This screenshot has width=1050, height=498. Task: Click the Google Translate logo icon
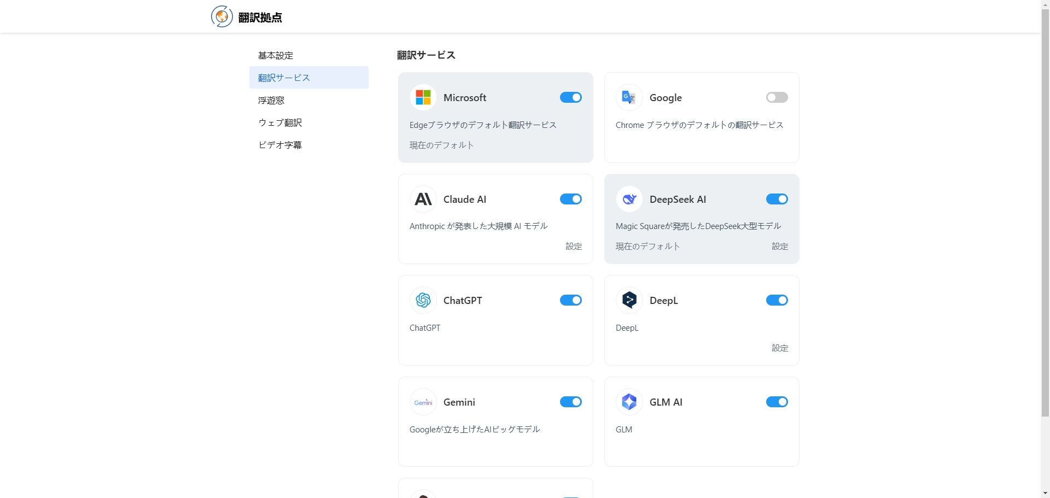pos(629,98)
